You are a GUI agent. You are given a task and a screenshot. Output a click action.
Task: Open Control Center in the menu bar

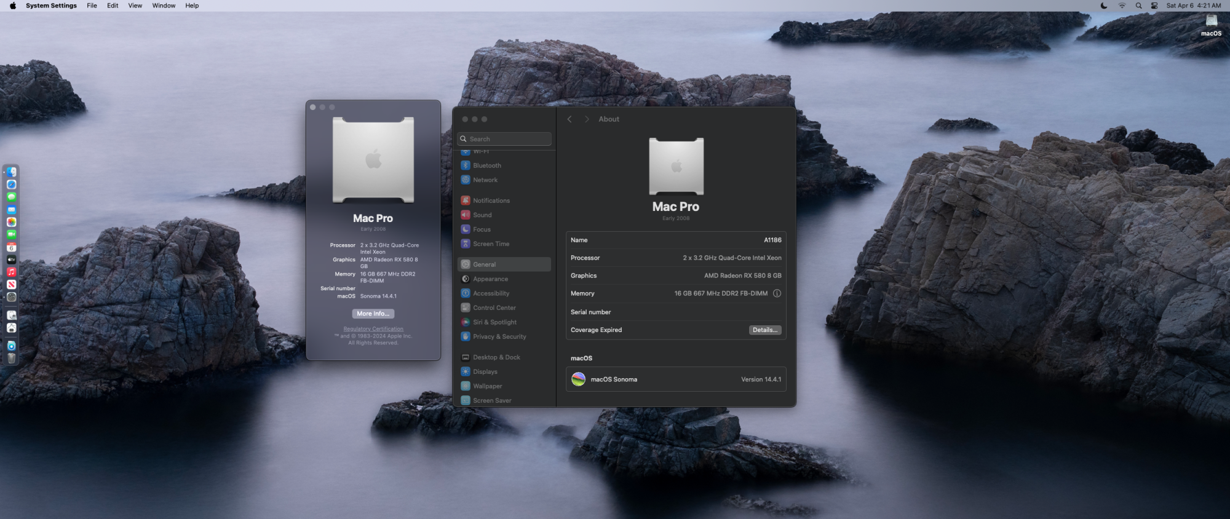1154,6
